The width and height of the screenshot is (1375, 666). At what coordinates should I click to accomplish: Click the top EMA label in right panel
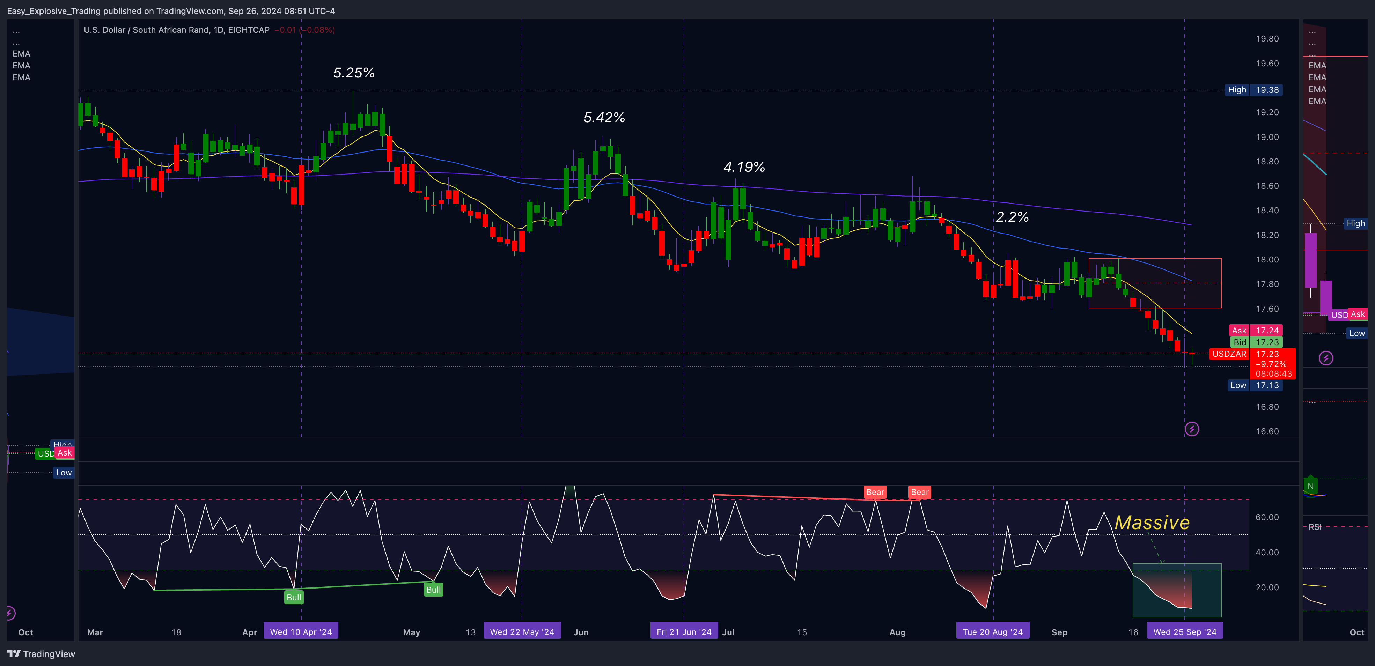[x=1317, y=66]
